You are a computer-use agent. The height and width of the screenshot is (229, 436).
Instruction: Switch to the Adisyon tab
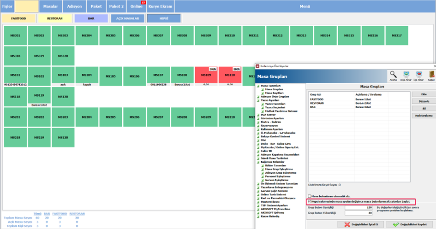[75, 6]
